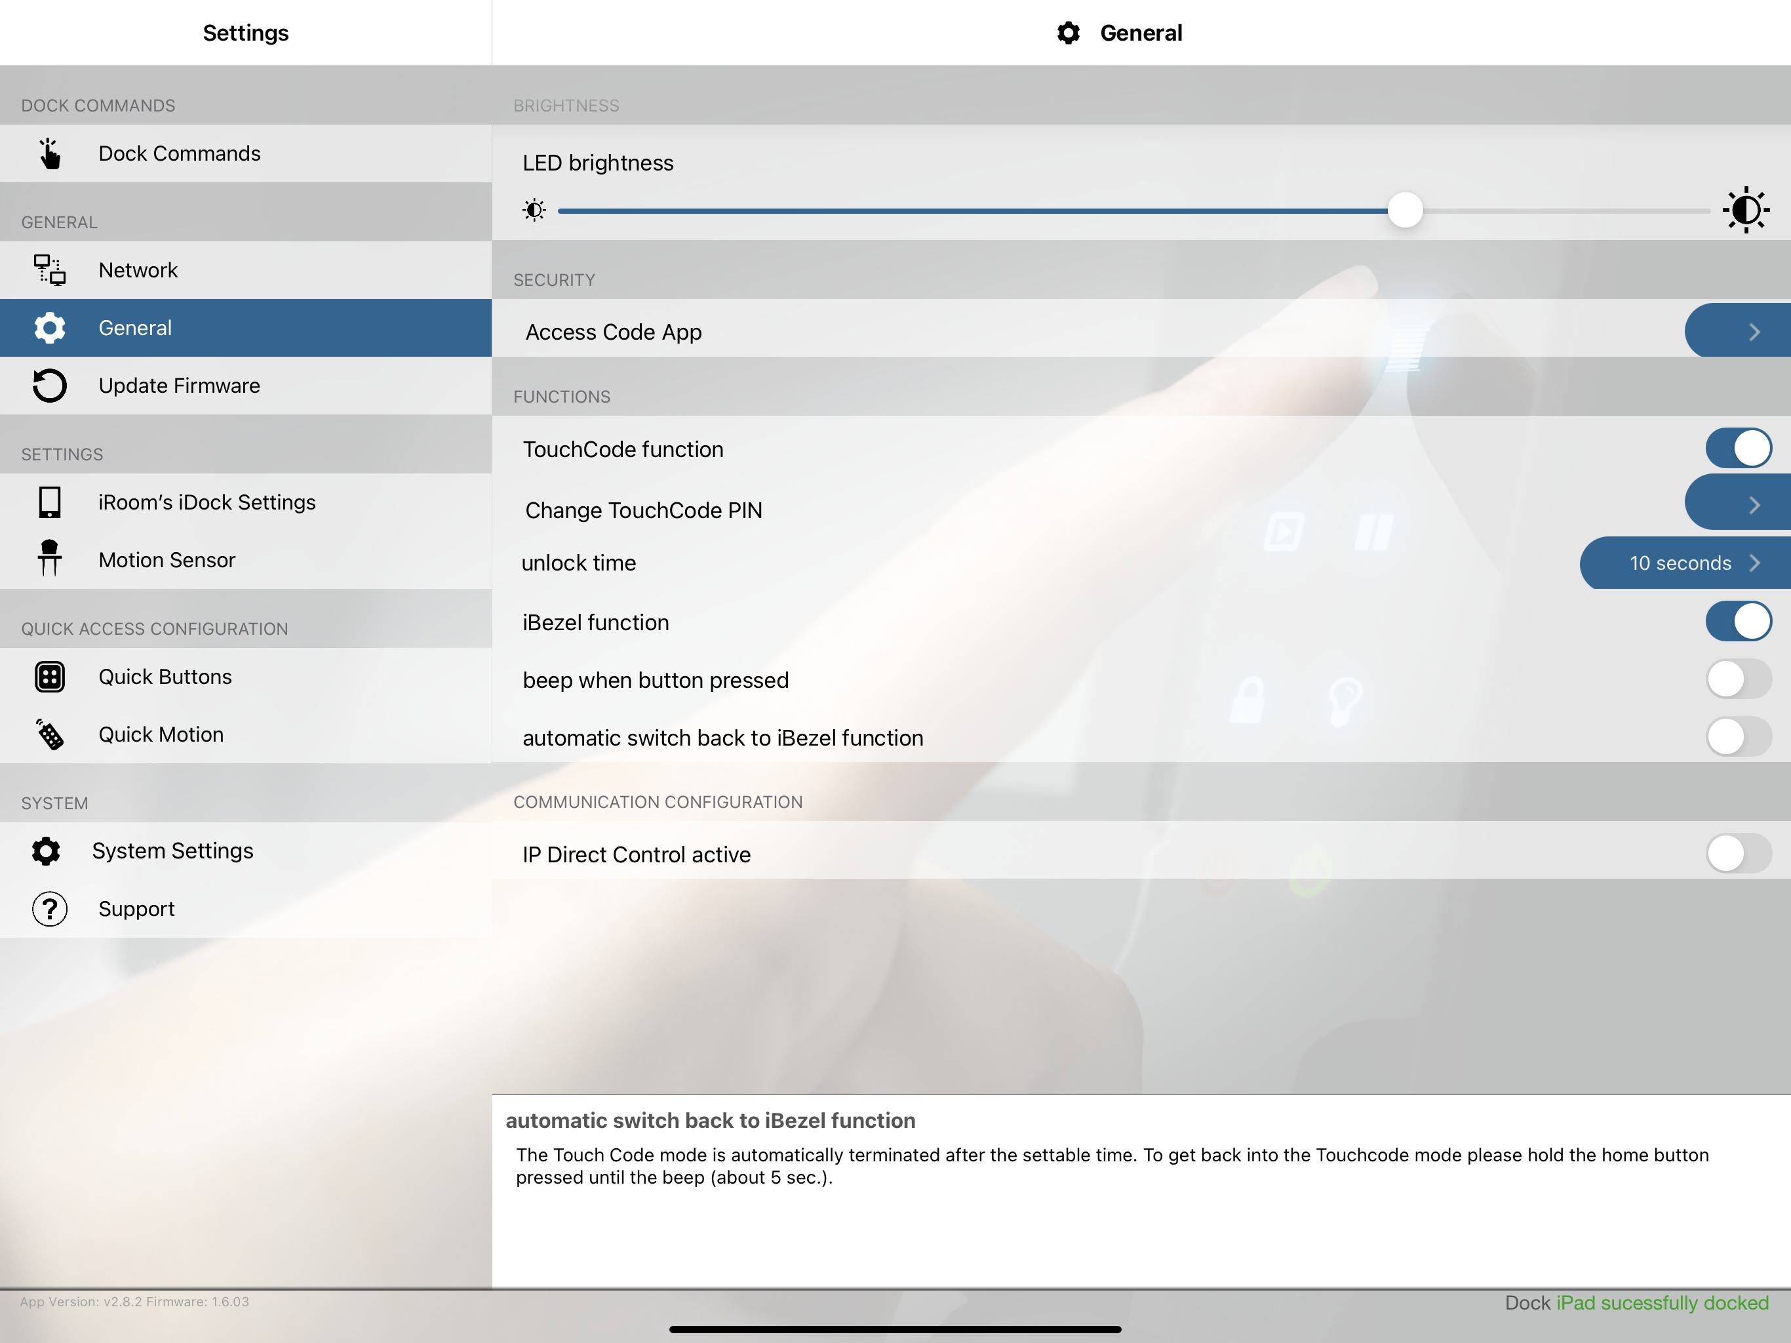
Task: Tap the low brightness sun icon
Action: (534, 210)
